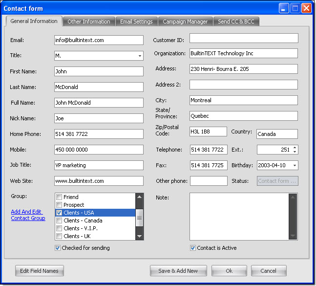
Task: Click the Cancel button
Action: click(269, 271)
